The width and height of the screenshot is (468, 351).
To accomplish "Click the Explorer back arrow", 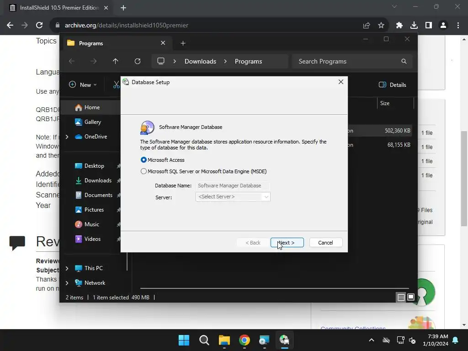I will pyautogui.click(x=72, y=61).
